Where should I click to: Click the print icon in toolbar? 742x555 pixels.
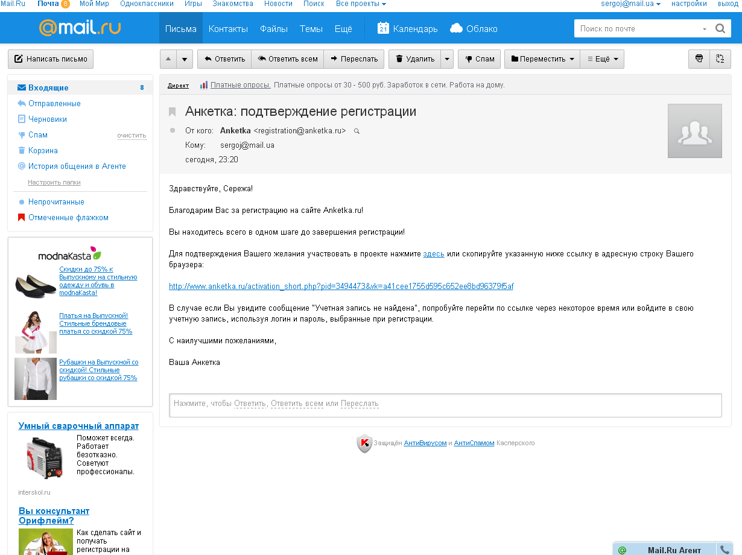click(x=699, y=59)
